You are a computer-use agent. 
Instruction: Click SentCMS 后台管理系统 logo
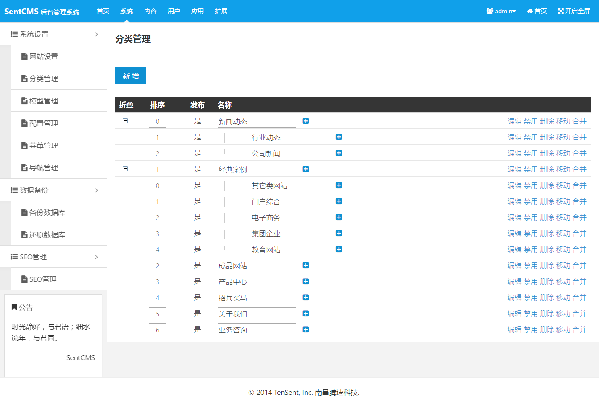(42, 12)
